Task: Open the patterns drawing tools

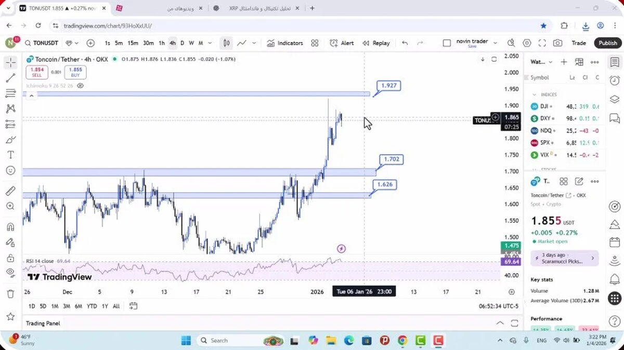Action: click(x=10, y=109)
